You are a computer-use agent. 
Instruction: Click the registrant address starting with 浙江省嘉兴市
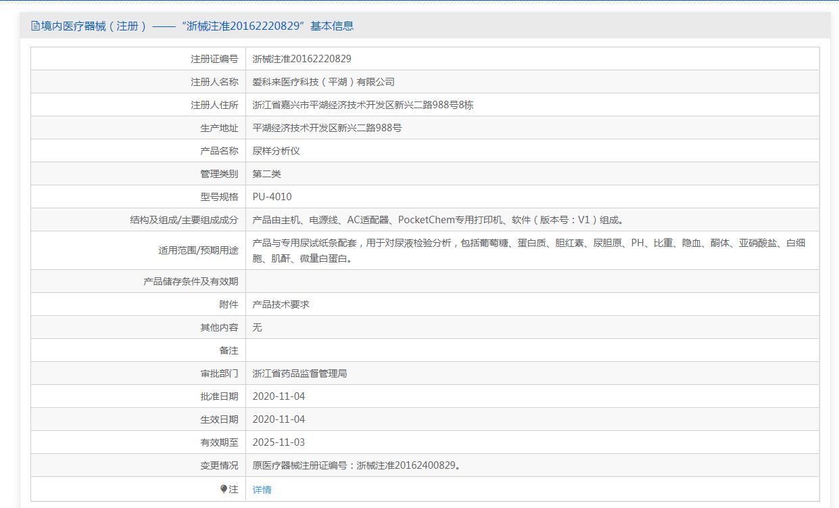point(362,105)
